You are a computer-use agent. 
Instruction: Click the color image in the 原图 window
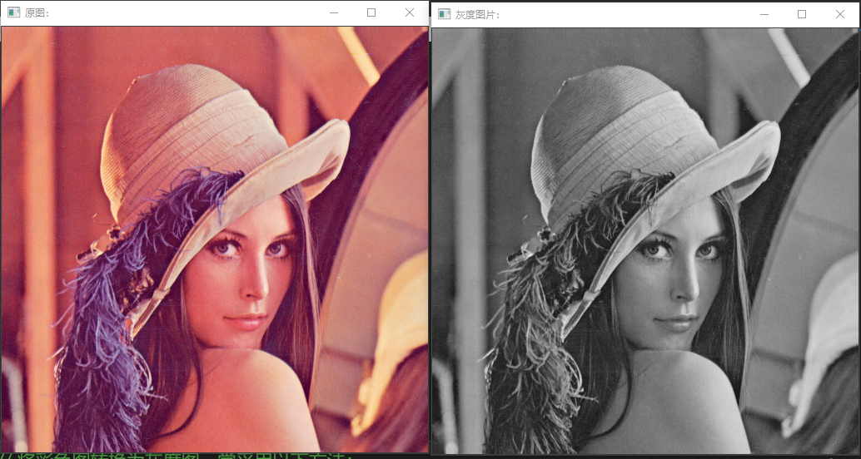215,239
